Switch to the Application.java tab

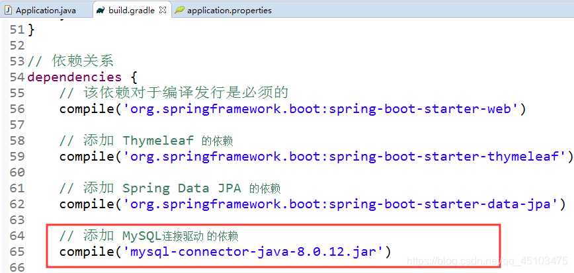pos(46,11)
